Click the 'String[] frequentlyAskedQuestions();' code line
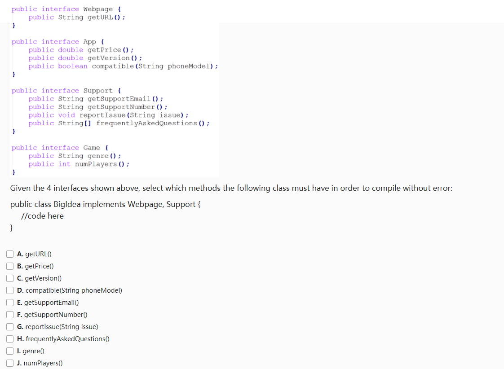The height and width of the screenshot is (369, 504). (x=119, y=123)
